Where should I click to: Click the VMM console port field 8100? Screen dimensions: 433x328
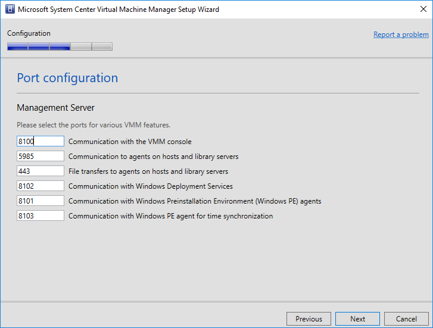pos(41,141)
